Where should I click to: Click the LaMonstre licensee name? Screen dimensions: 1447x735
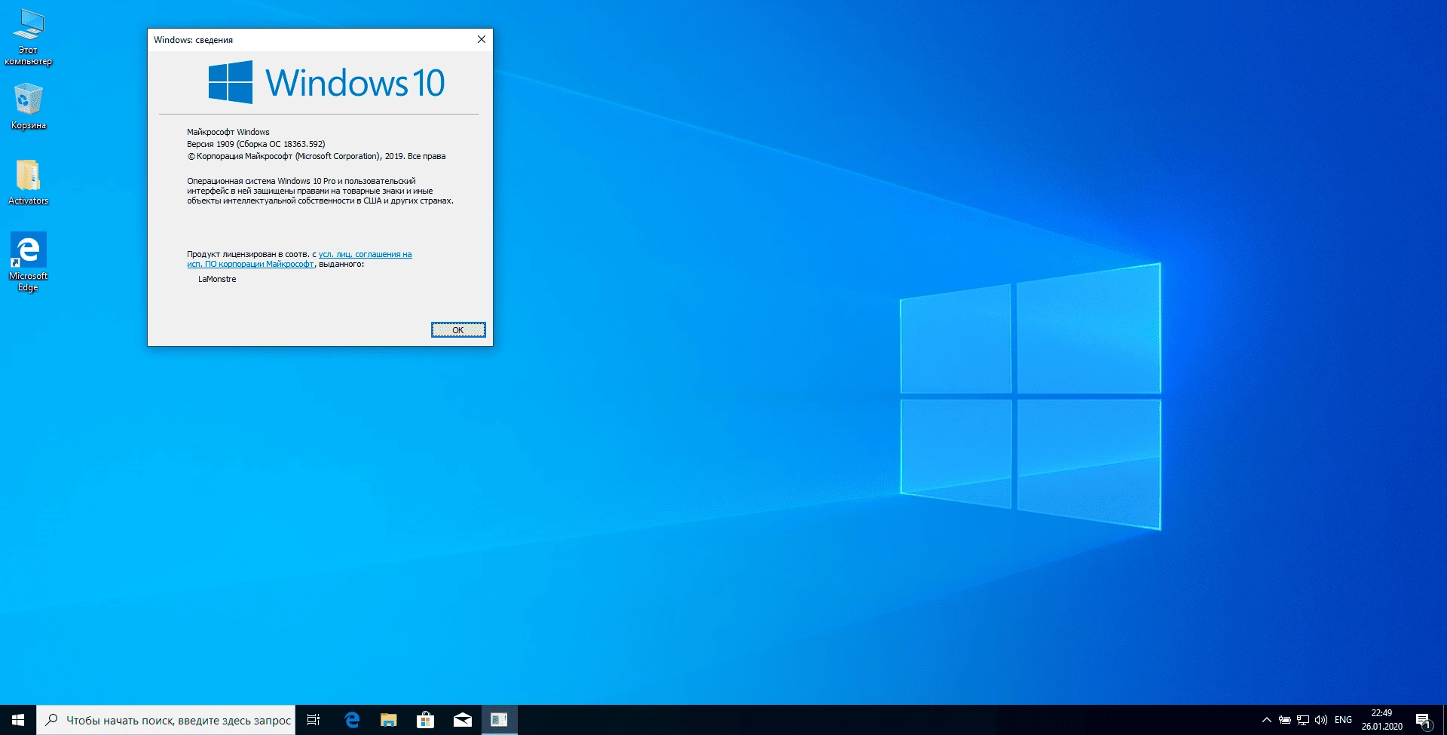click(x=217, y=279)
